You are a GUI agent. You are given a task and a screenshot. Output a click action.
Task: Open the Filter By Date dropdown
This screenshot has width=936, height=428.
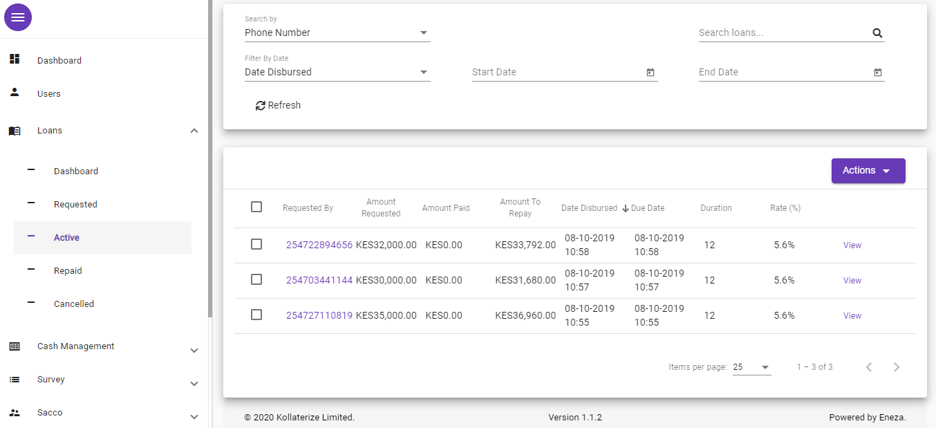tap(337, 72)
